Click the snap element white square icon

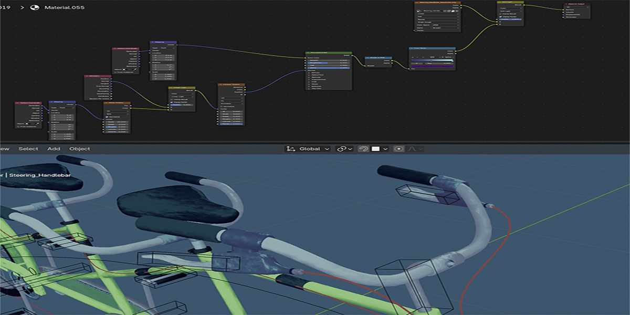point(375,149)
